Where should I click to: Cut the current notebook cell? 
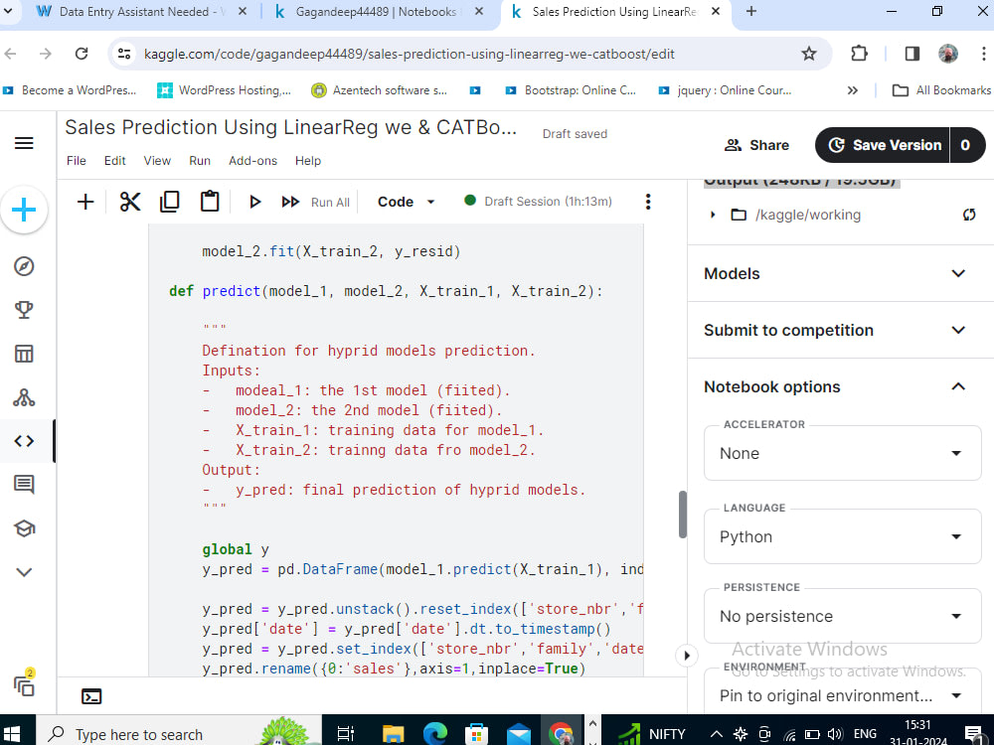pyautogui.click(x=129, y=201)
